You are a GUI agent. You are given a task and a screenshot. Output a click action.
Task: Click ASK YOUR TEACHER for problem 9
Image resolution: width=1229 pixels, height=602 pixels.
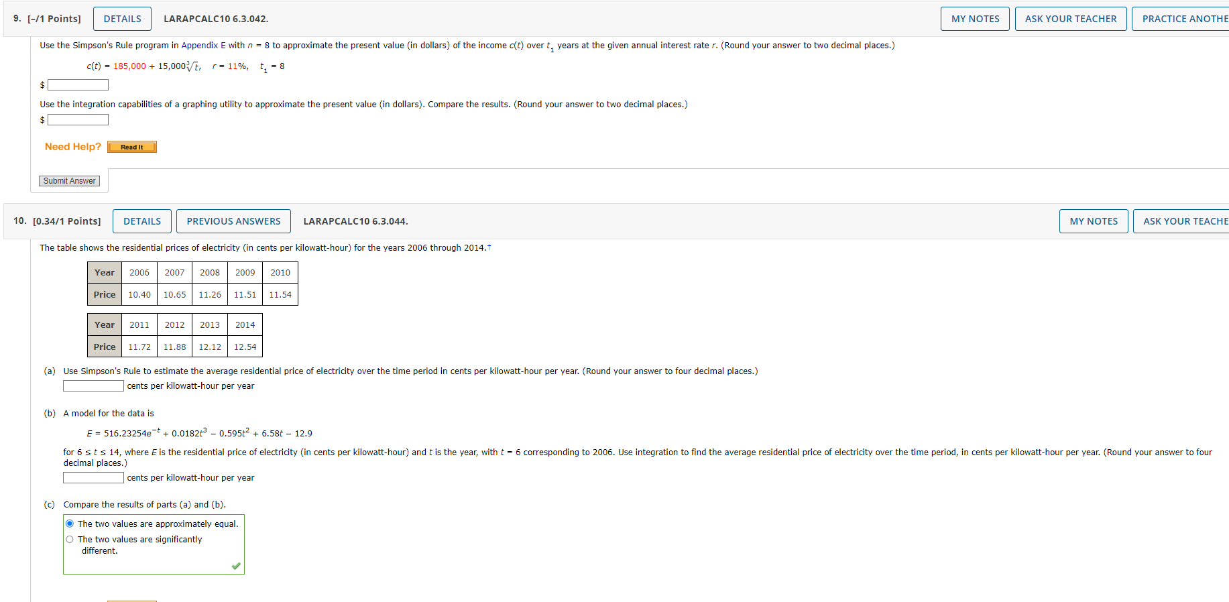tap(1070, 18)
